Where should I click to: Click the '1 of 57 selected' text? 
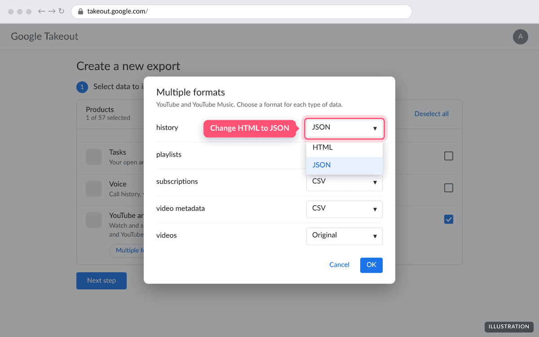click(108, 118)
